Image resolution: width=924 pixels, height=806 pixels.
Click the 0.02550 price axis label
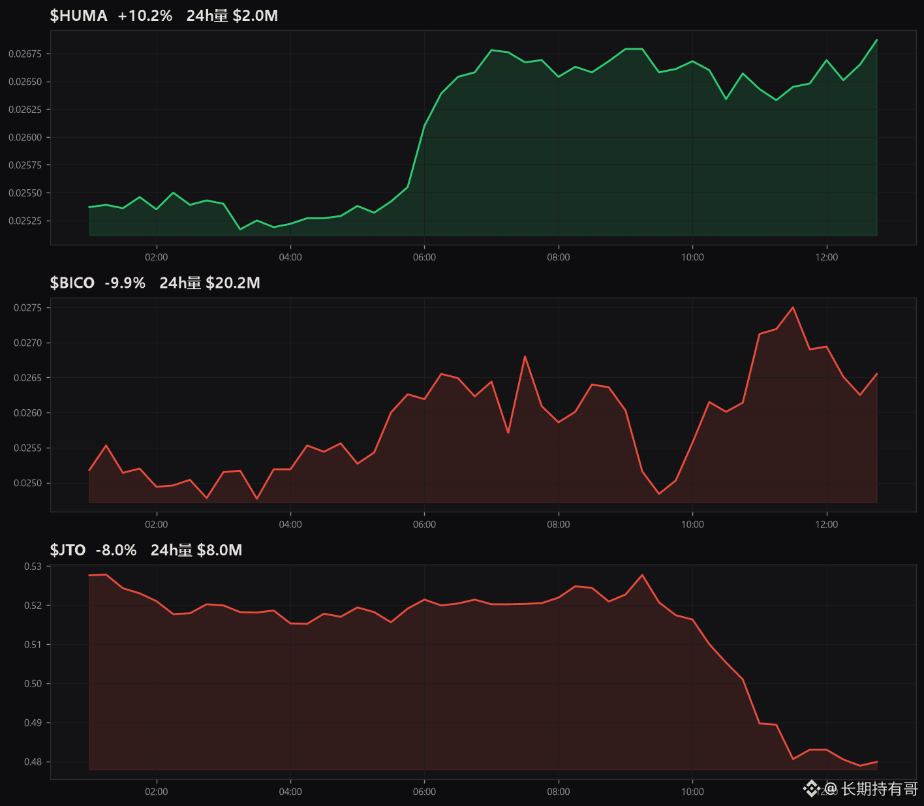[25, 193]
